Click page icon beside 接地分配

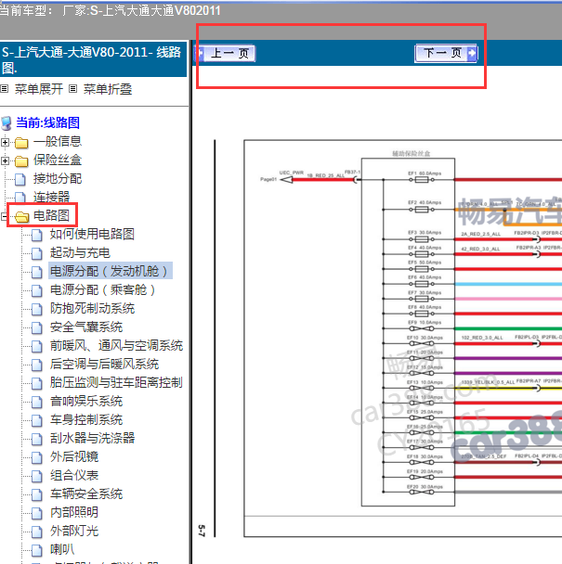tap(20, 179)
